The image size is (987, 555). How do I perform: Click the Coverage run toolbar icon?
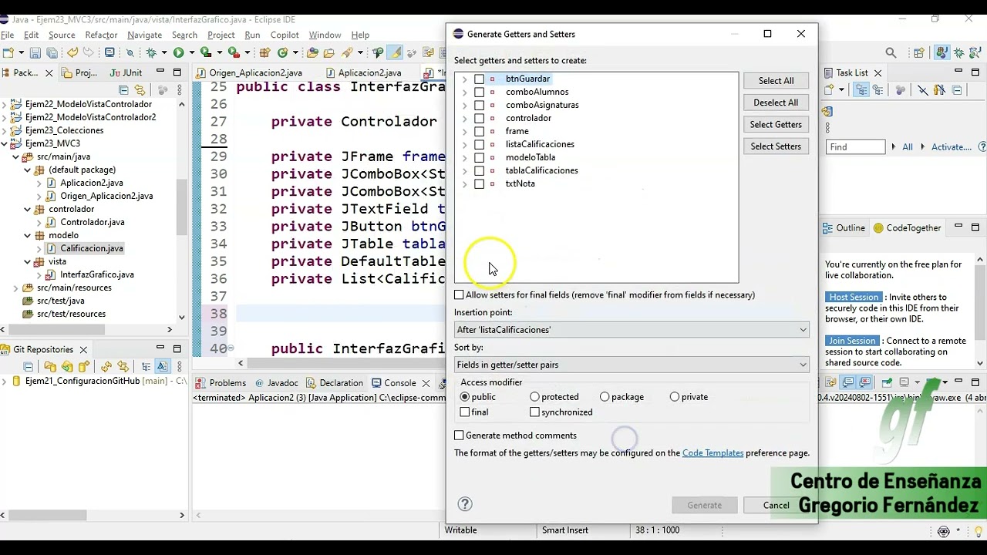tap(206, 52)
